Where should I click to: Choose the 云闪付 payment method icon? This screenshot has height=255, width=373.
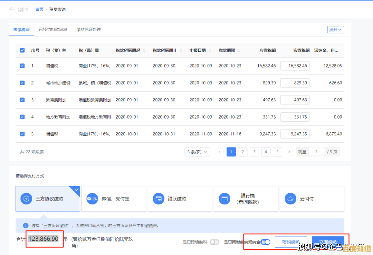(290, 198)
